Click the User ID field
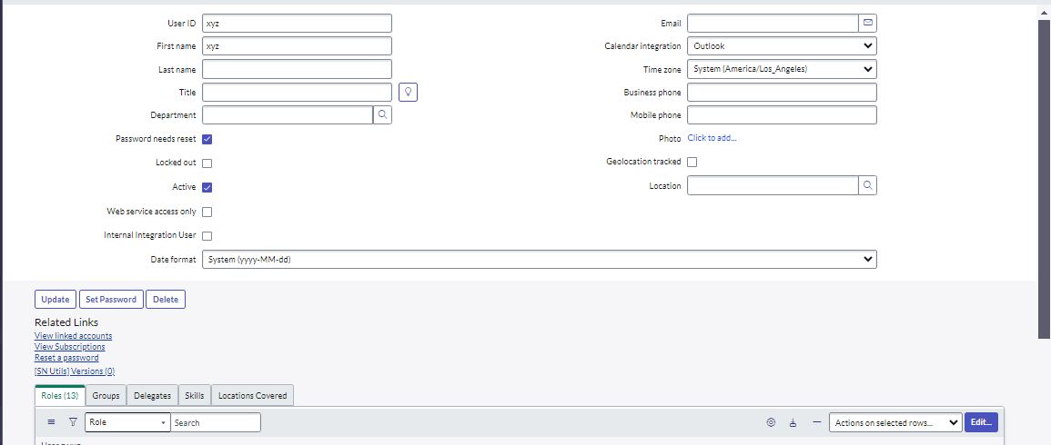This screenshot has width=1051, height=445. [x=297, y=23]
